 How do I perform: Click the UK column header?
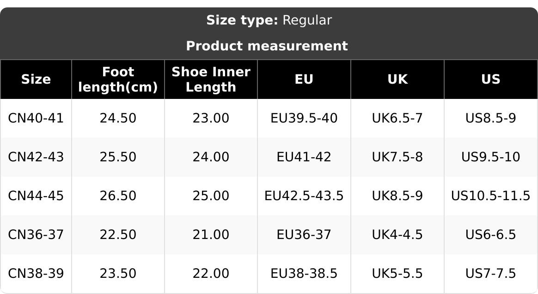pos(397,80)
